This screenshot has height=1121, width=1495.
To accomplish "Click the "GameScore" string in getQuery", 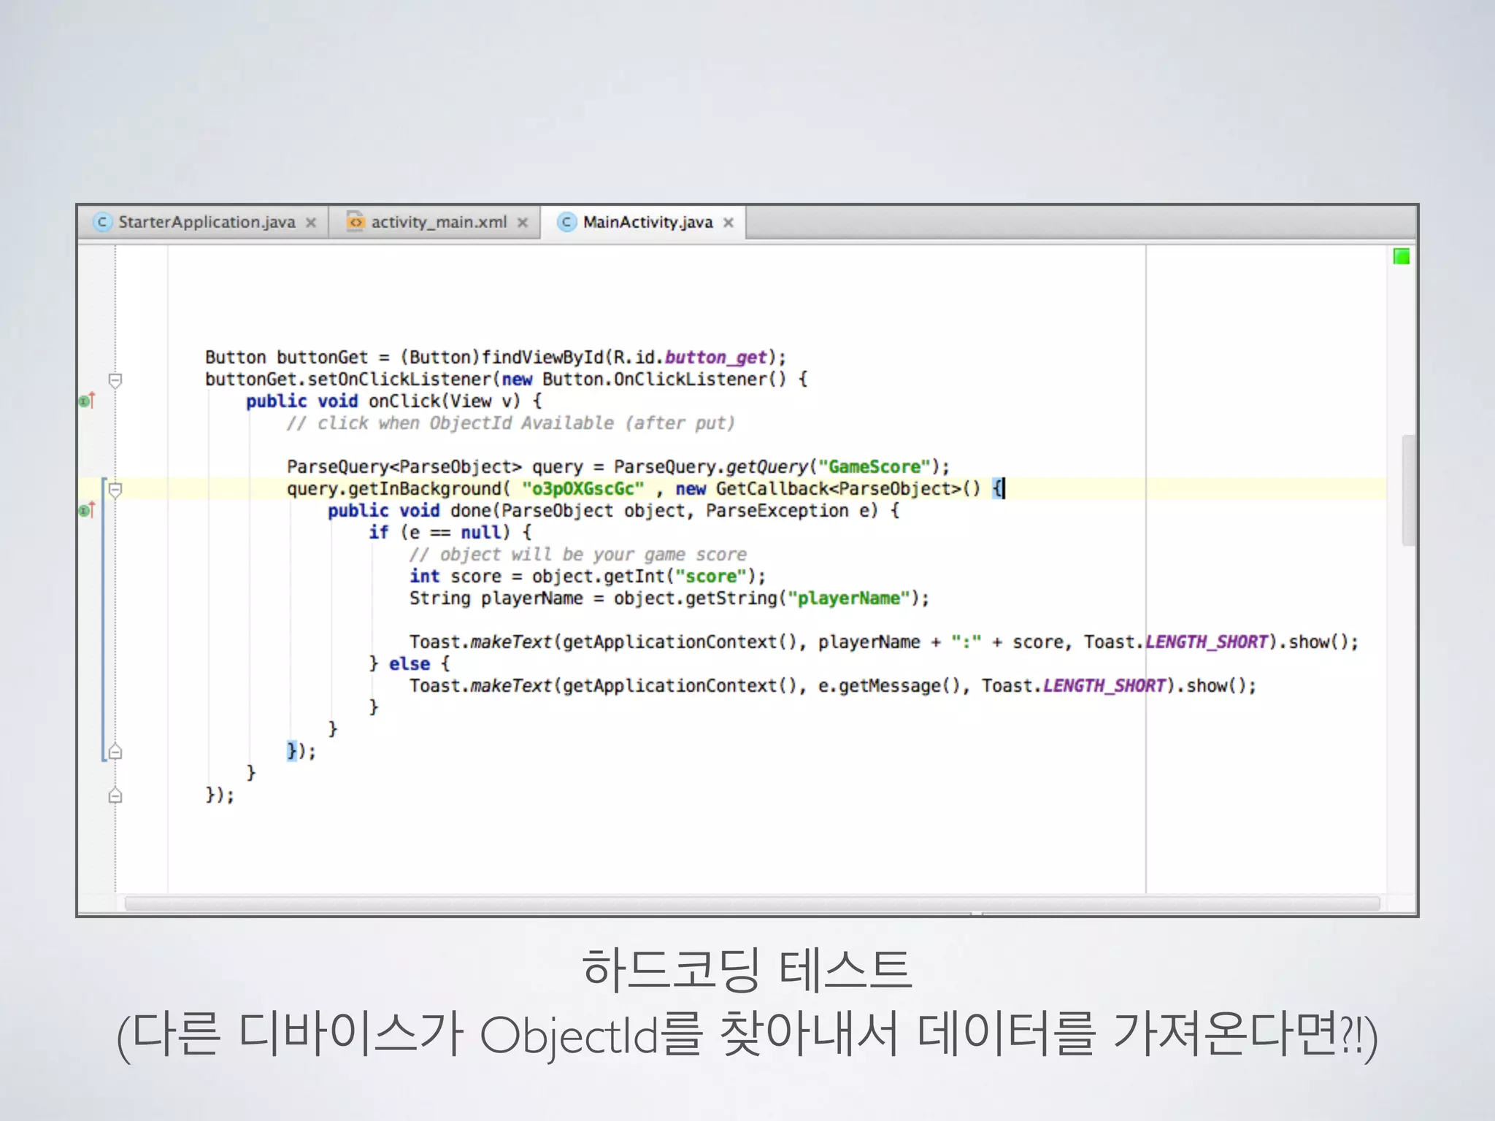I will [875, 467].
